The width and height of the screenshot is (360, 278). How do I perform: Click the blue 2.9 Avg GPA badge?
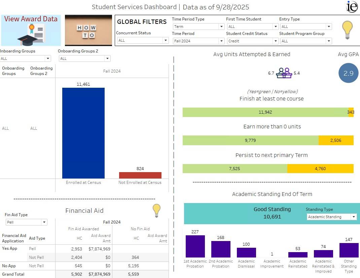348,73
